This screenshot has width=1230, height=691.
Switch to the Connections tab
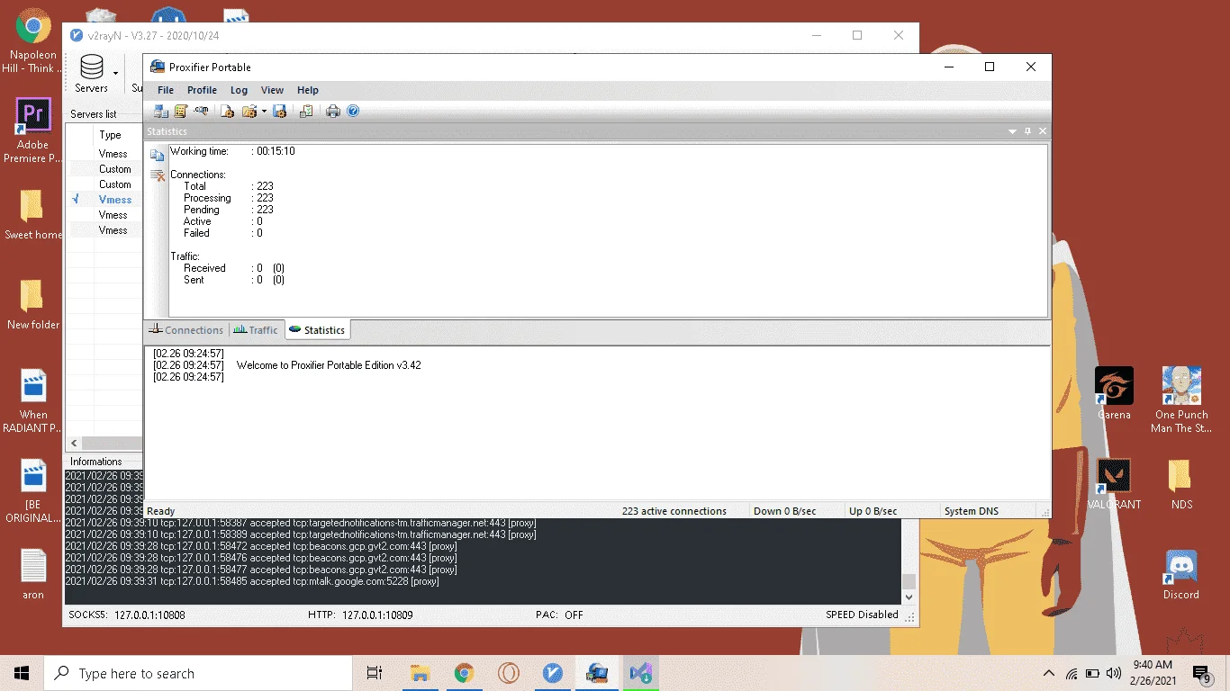click(185, 330)
